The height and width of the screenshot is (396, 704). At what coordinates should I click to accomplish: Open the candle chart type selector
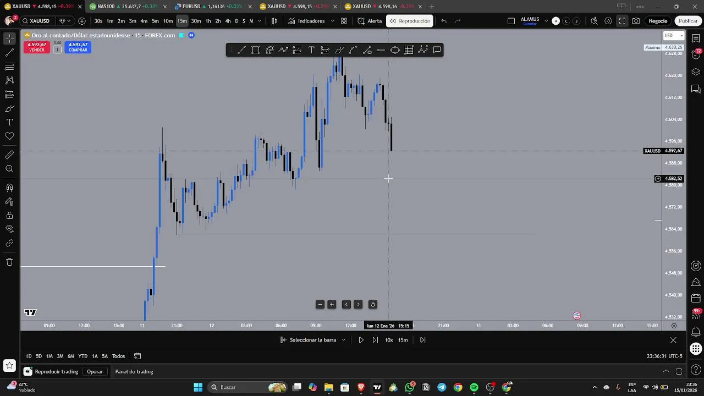click(274, 21)
